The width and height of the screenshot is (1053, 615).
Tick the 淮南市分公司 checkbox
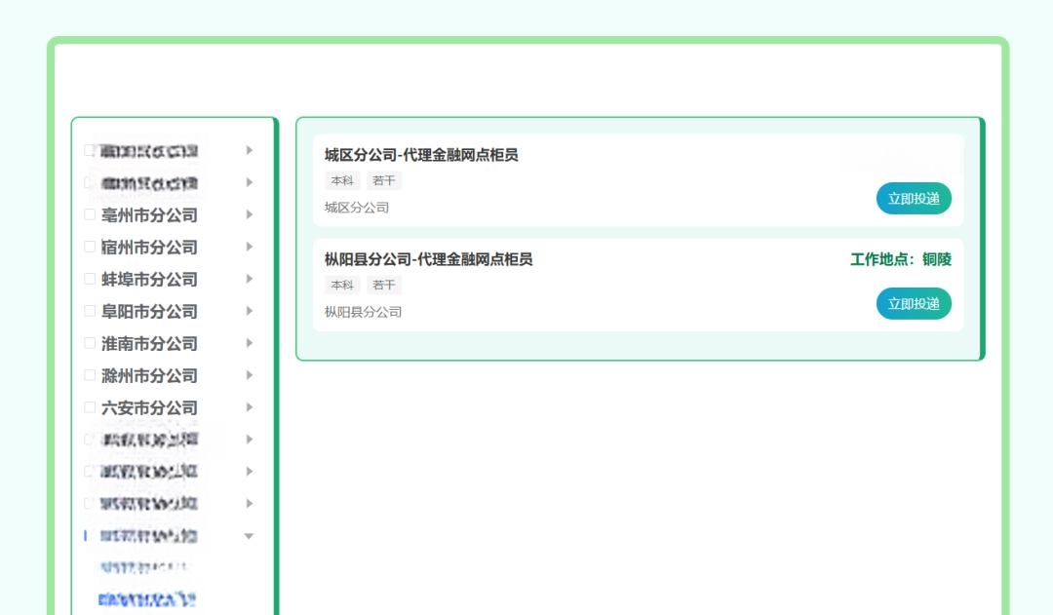pos(90,343)
